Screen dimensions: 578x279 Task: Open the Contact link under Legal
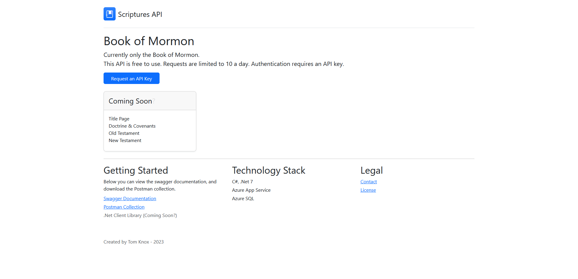click(368, 182)
